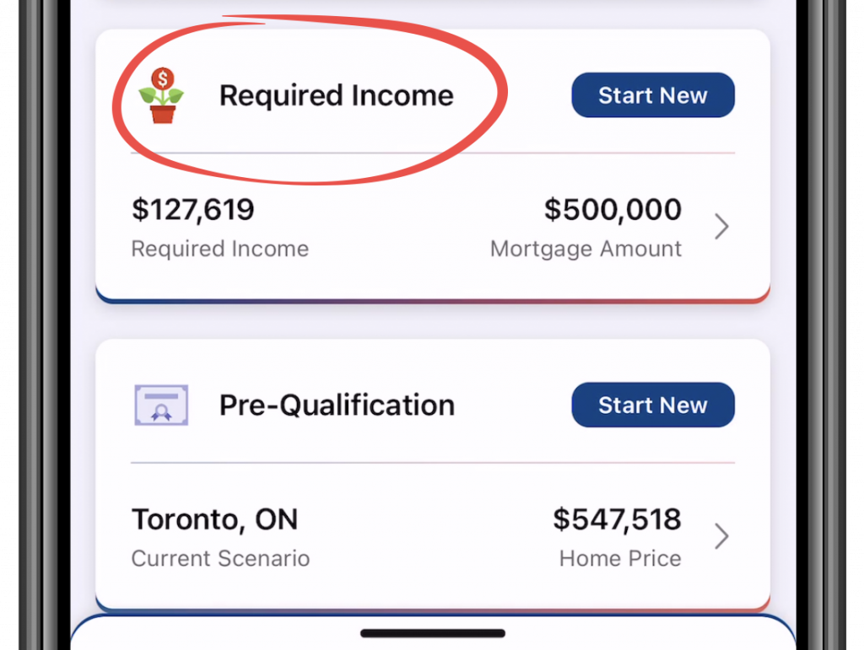
Task: Click the Mortgage Amount label
Action: pyautogui.click(x=586, y=249)
